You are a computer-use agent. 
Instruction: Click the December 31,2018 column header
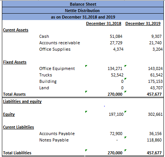(x=103, y=23)
